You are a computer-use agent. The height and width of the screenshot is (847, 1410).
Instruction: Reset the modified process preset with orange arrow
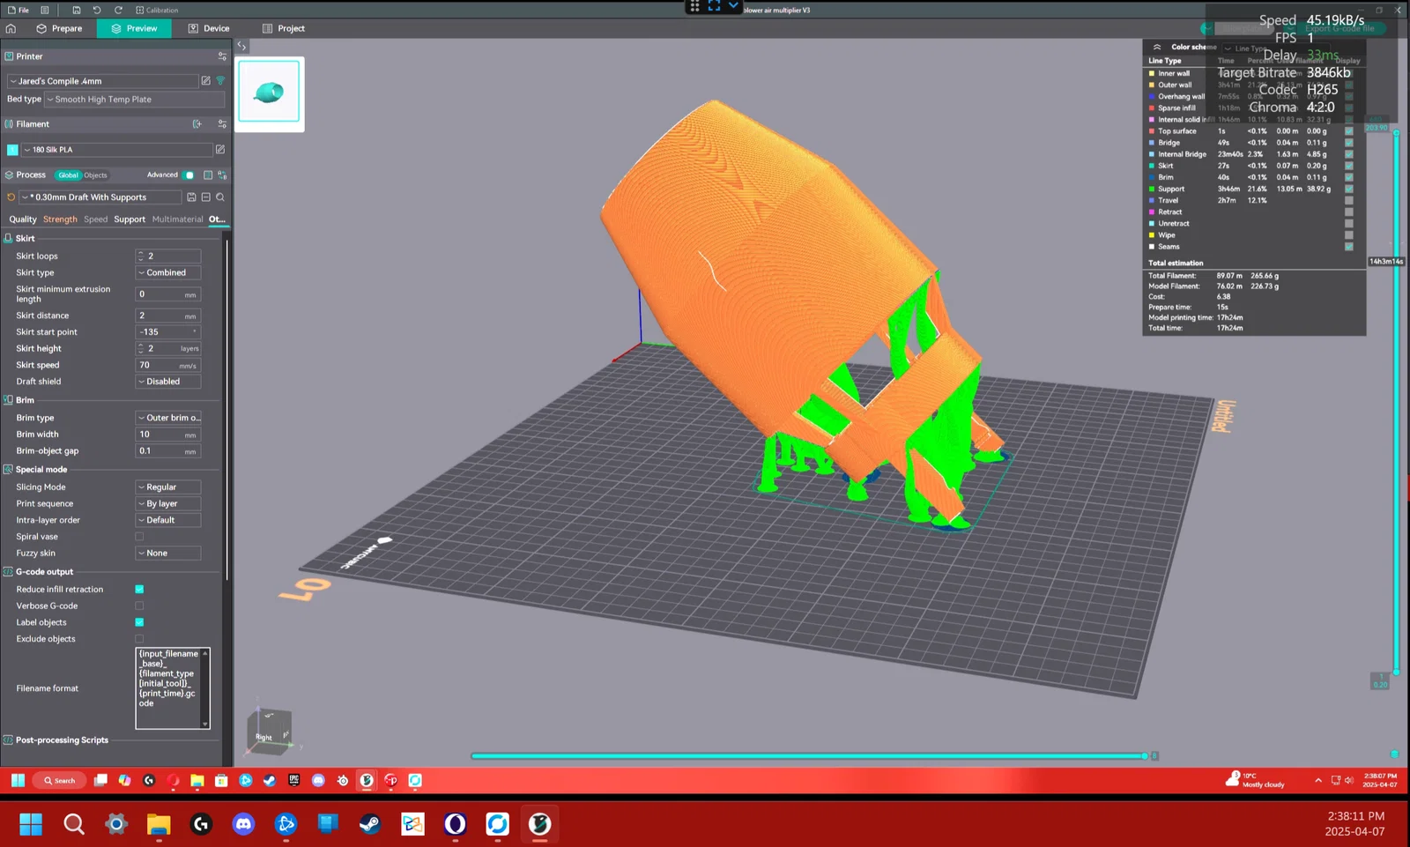click(11, 197)
